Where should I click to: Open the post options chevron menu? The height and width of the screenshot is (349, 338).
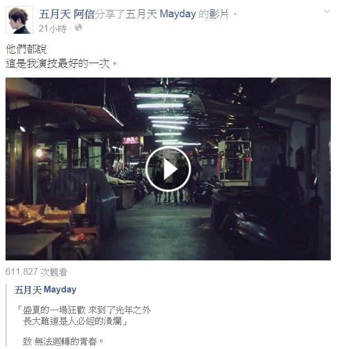[327, 11]
